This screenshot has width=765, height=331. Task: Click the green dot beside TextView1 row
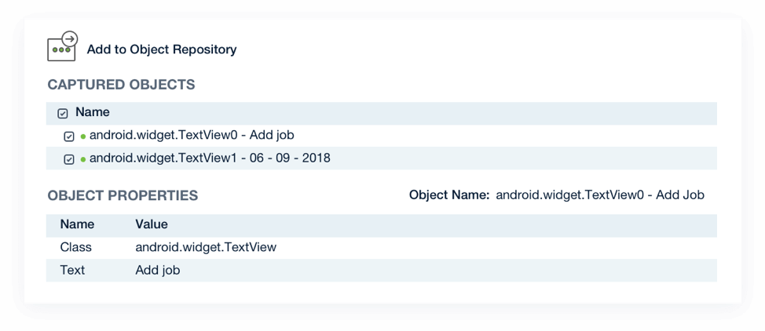coord(83,159)
